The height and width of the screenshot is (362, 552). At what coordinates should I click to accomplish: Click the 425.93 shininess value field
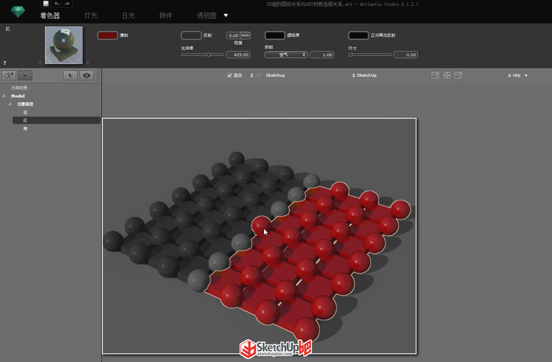[238, 55]
